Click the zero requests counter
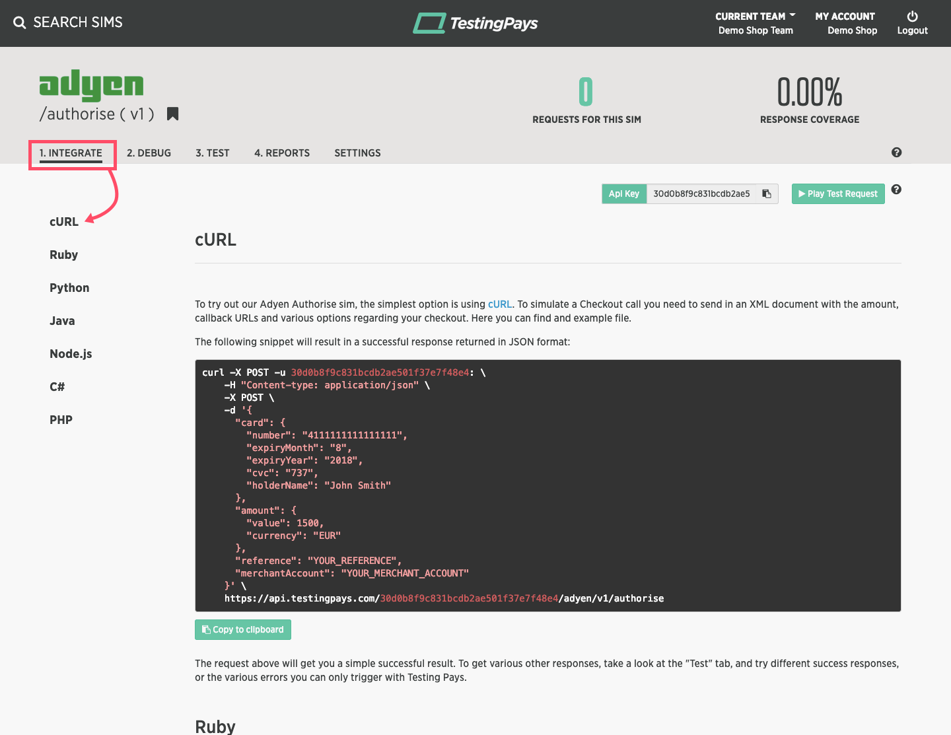 tap(586, 92)
